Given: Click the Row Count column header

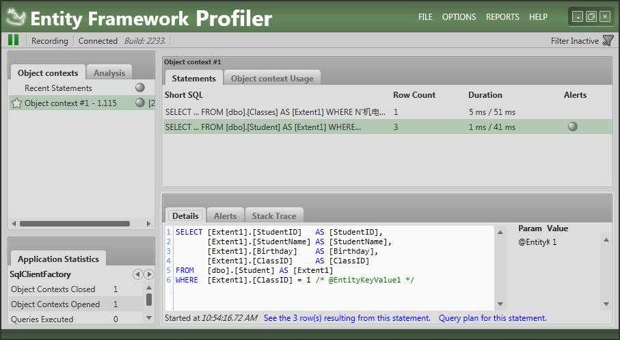Looking at the screenshot, I should [414, 95].
